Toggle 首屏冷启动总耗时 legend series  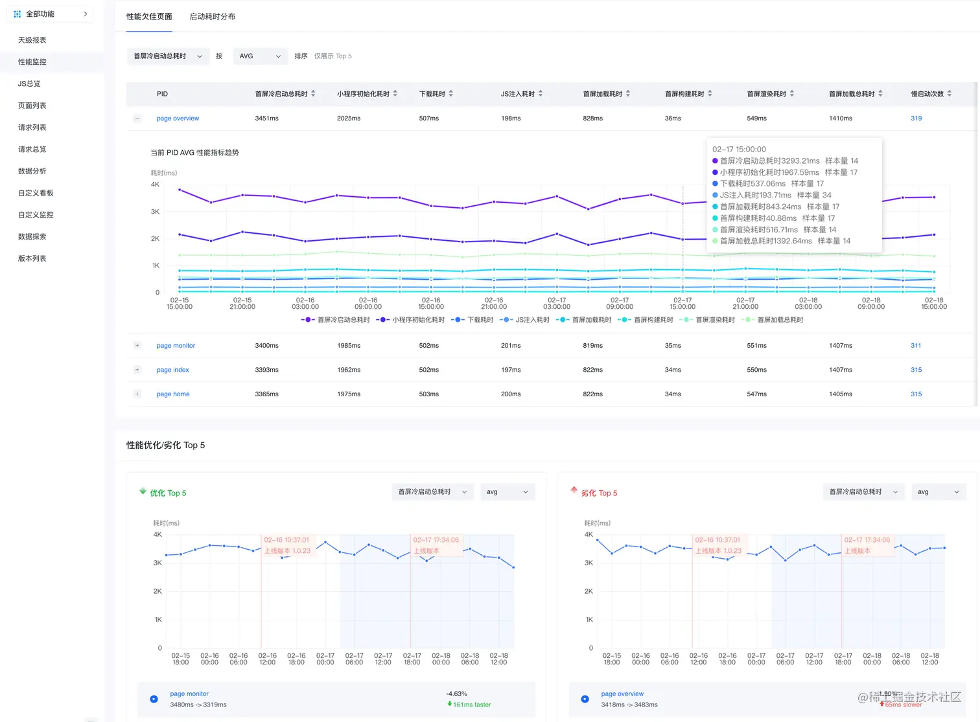coord(335,320)
